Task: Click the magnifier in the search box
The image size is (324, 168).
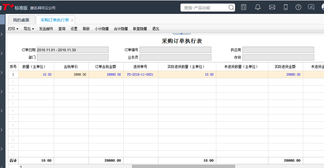Action: (x=231, y=7)
